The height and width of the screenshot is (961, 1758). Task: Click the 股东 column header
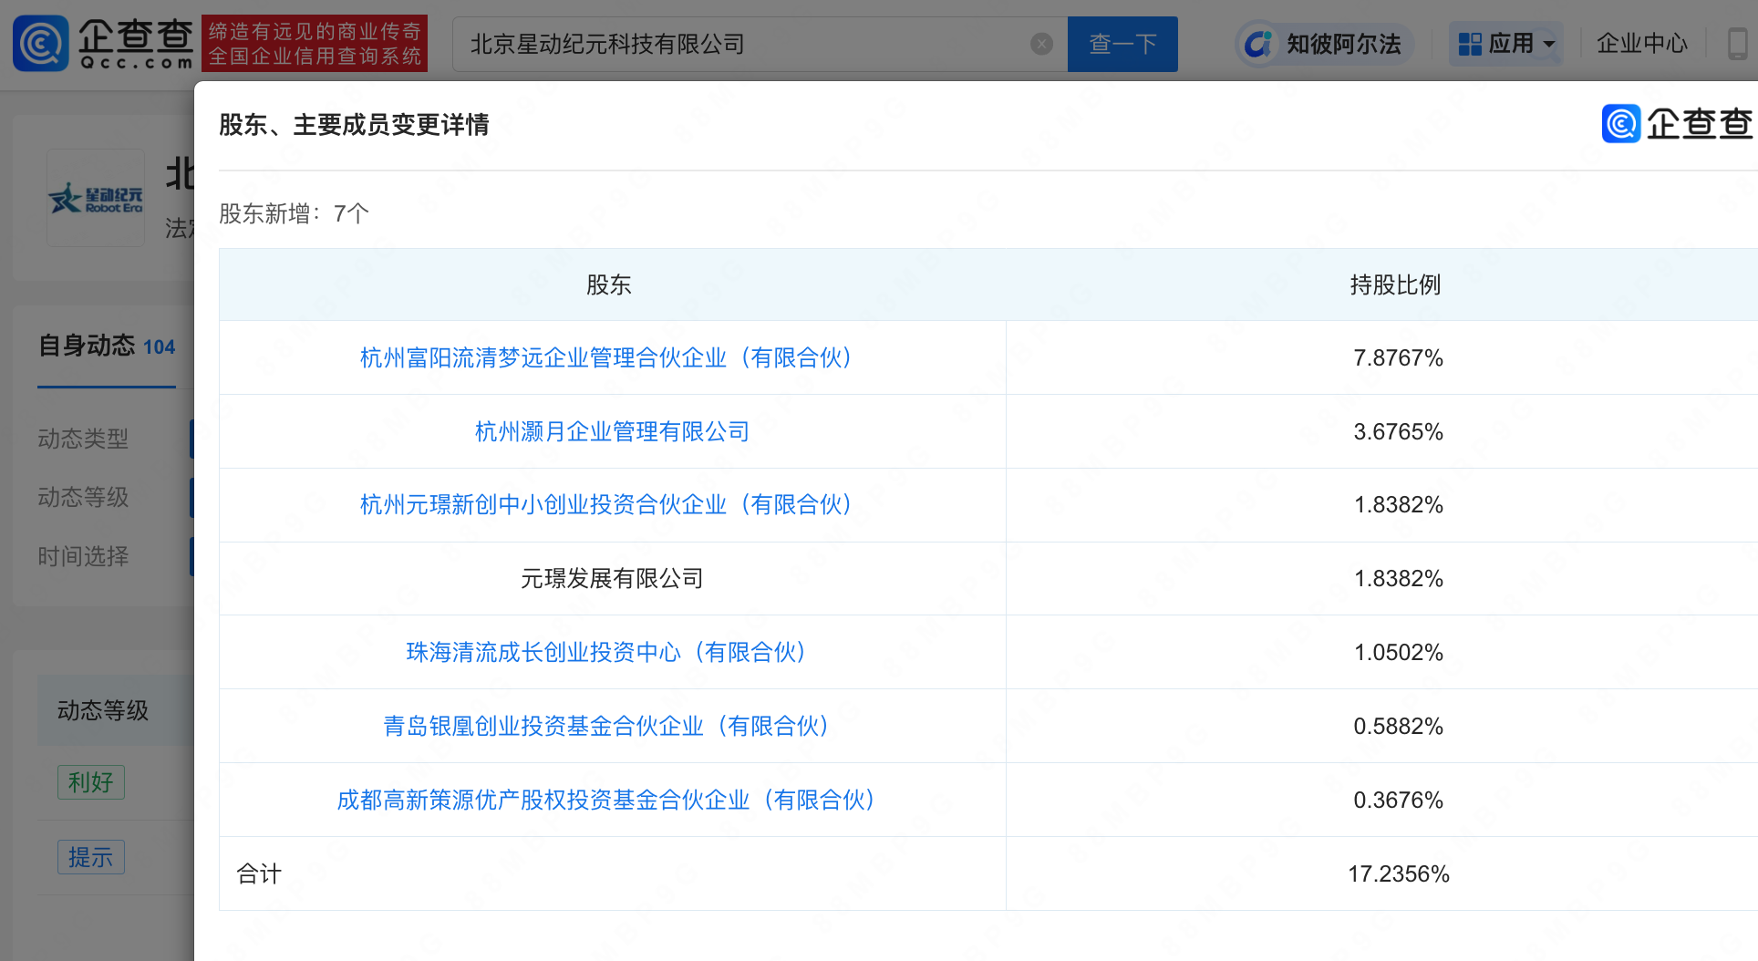(x=609, y=284)
